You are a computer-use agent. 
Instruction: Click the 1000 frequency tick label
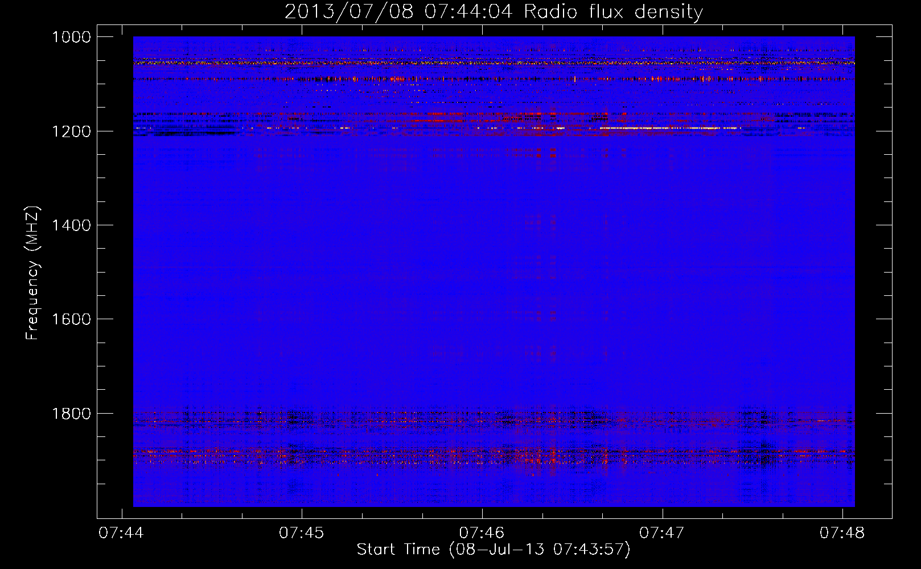pyautogui.click(x=71, y=37)
